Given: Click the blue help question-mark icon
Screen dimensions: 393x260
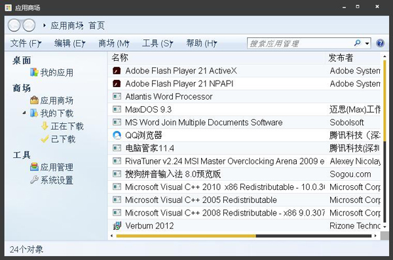Looking at the screenshot, I should [x=380, y=43].
